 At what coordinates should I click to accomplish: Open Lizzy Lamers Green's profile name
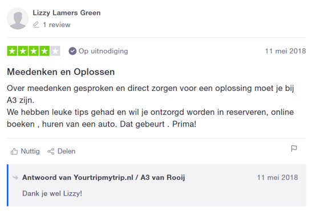(x=67, y=13)
